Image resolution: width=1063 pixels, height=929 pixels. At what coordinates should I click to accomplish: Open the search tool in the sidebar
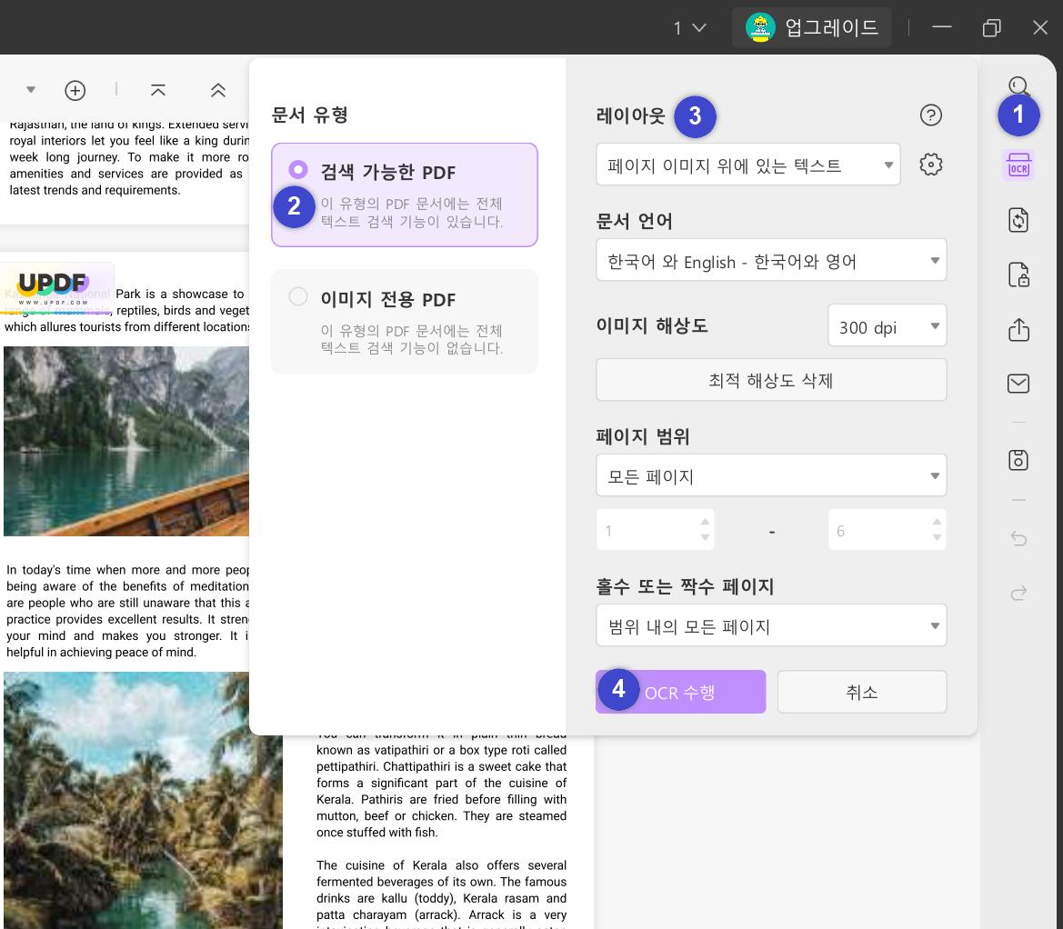point(1018,86)
